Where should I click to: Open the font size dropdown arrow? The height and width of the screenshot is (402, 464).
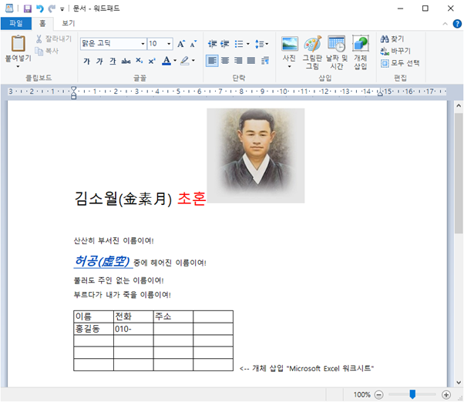click(169, 44)
